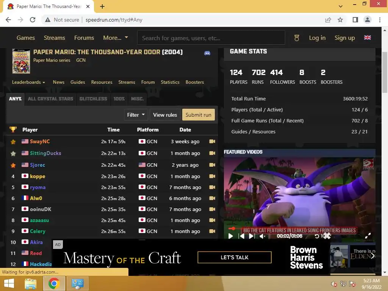Open the Forums nav link
Screen dimensions: 388x291
coord(84,38)
